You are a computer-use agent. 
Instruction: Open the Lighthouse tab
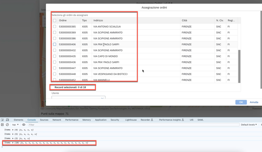click(131, 120)
